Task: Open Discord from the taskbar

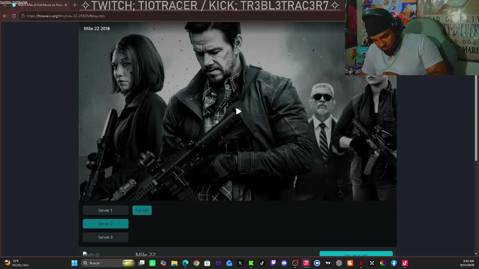Action: (x=284, y=263)
